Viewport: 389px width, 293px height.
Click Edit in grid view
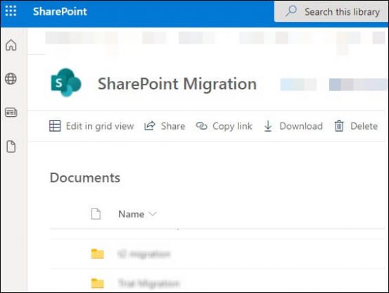91,126
